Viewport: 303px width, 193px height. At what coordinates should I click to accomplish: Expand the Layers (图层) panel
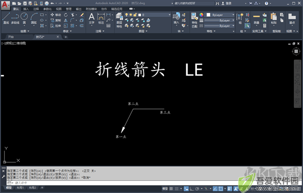click(143, 31)
